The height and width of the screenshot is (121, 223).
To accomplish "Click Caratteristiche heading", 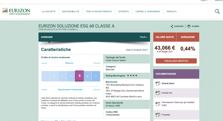I will tap(56, 49).
